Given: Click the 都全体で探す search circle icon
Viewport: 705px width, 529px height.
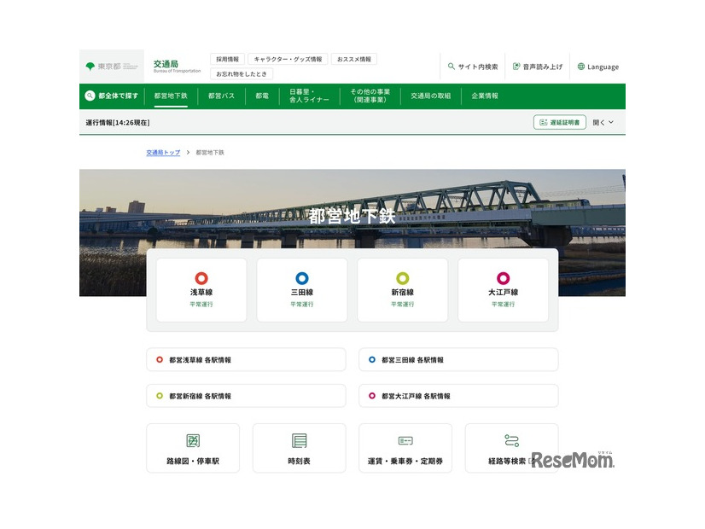Looking at the screenshot, I should point(90,96).
